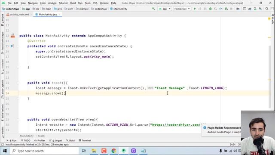Open Windows Start menu
The height and width of the screenshot is (155, 275).
5,151
